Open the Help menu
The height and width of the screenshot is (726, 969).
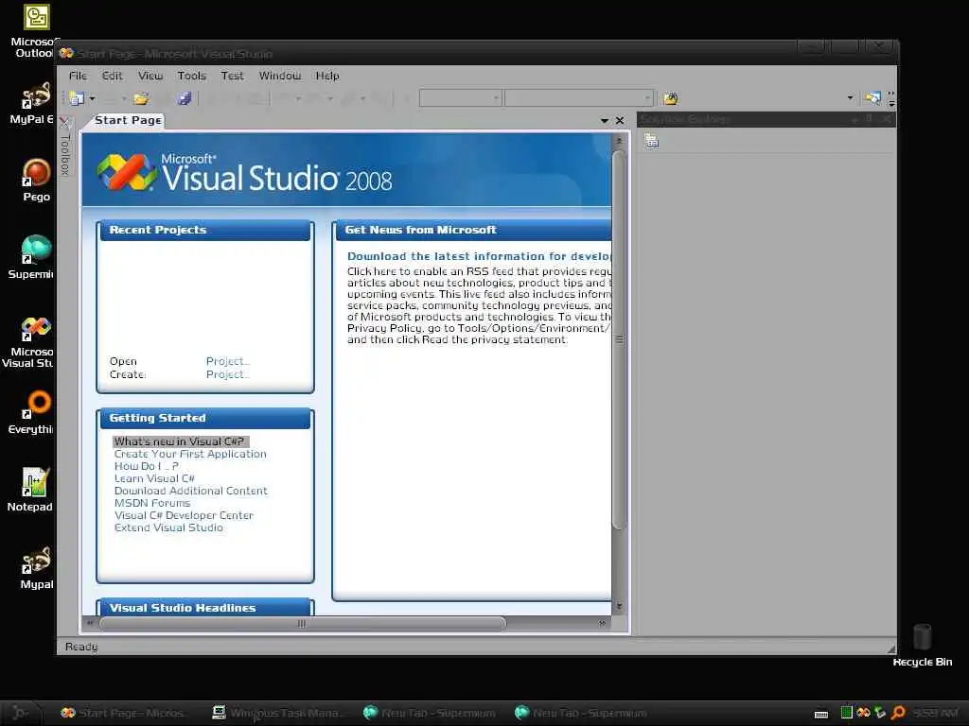tap(326, 76)
